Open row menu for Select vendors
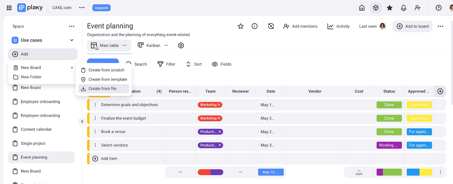The image size is (453, 184). click(x=95, y=145)
